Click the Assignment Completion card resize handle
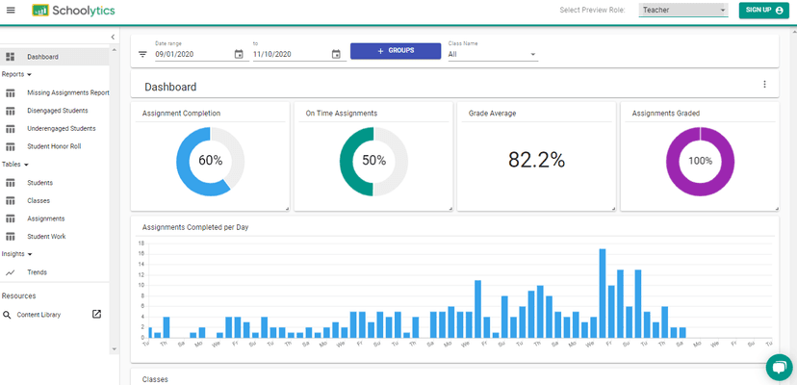The height and width of the screenshot is (385, 797). (x=287, y=208)
